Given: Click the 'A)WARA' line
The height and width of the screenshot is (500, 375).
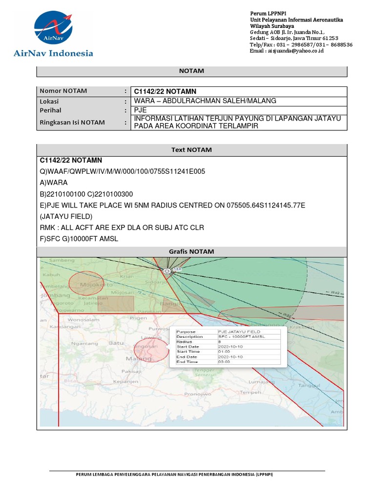Looking at the screenshot, I should point(54,183).
